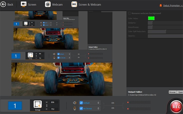The height and width of the screenshot is (114, 183).
Task: Start recording with the red REC button
Action: (x=176, y=107)
